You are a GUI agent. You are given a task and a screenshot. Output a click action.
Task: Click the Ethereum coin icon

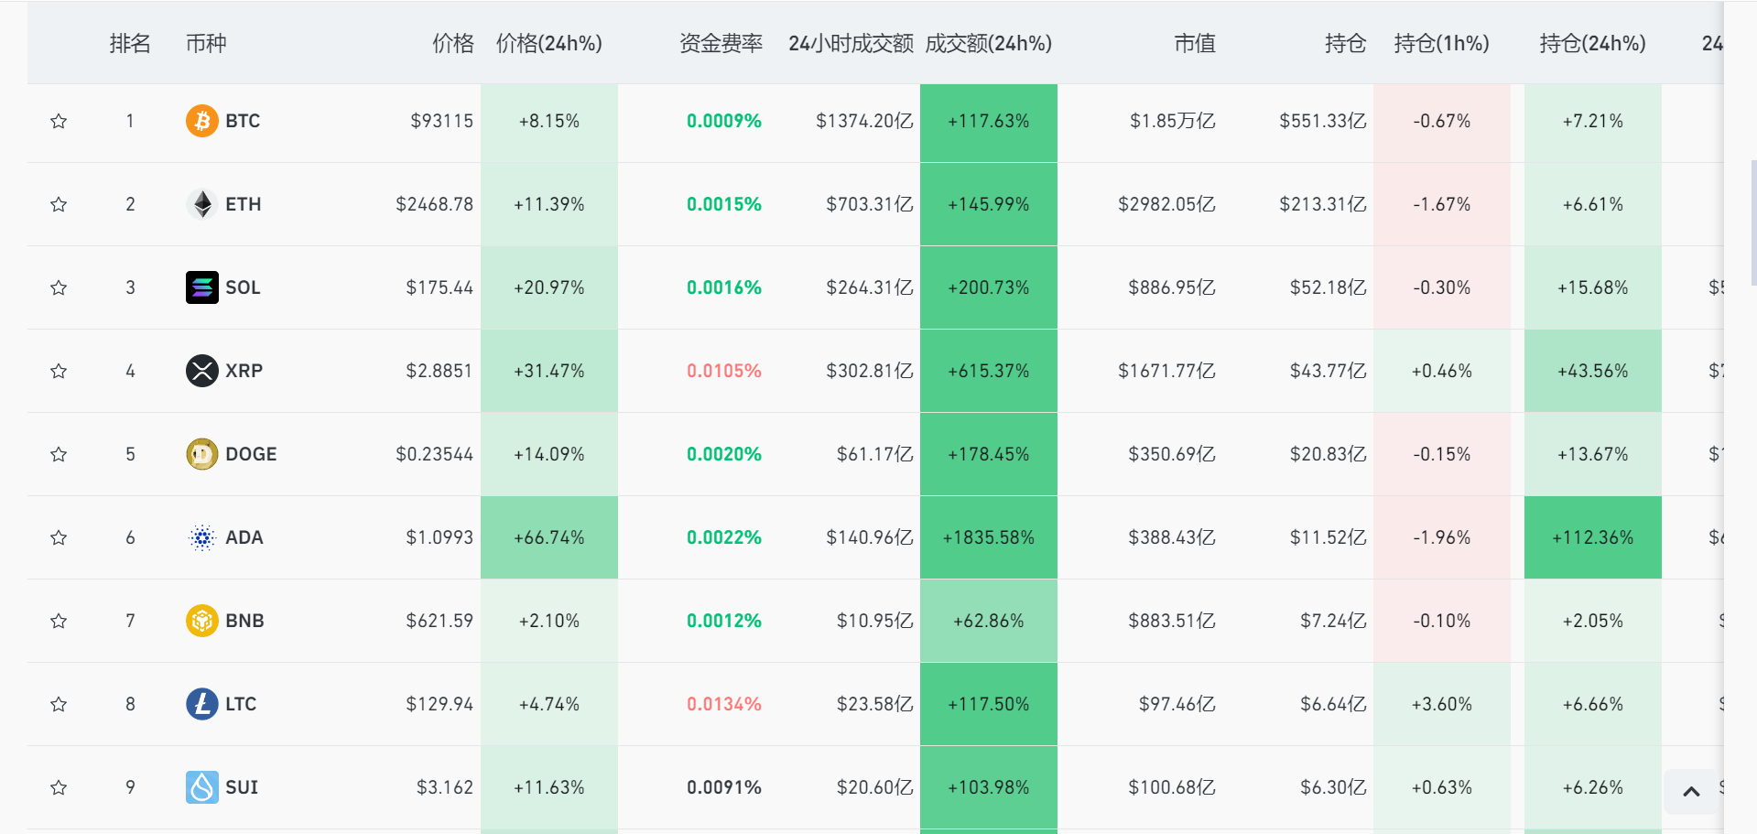tap(201, 204)
